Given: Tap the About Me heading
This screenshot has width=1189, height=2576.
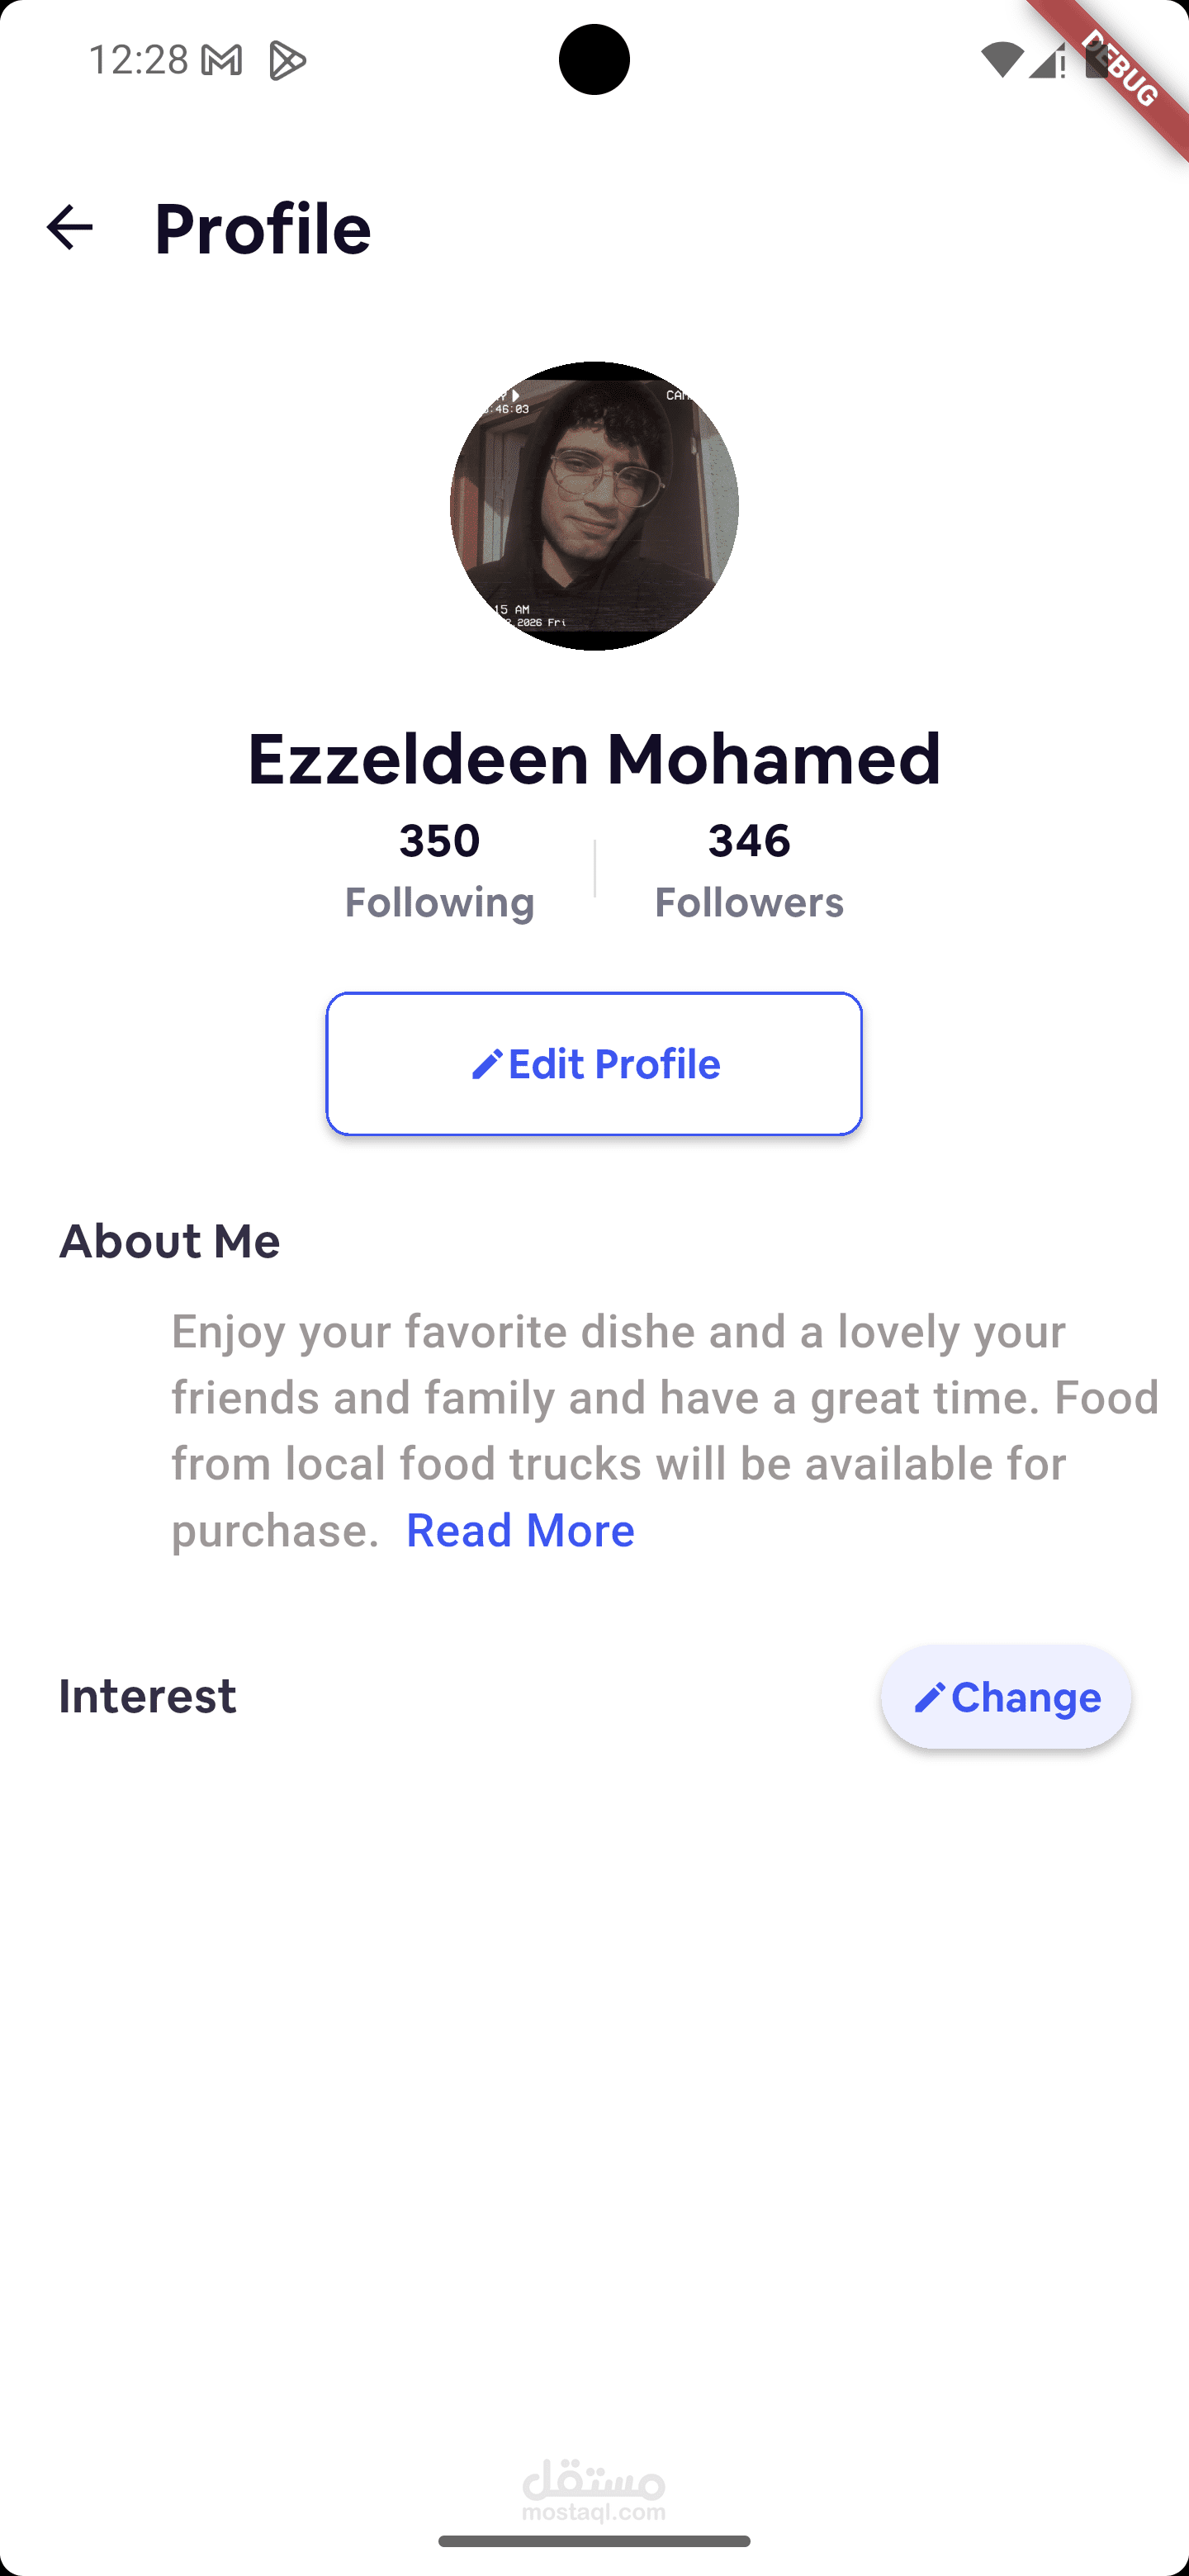Looking at the screenshot, I should [170, 1241].
